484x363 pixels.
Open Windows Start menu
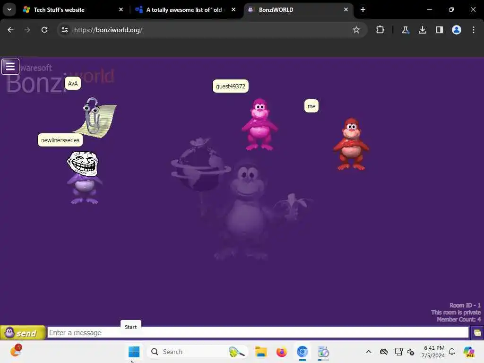click(134, 352)
